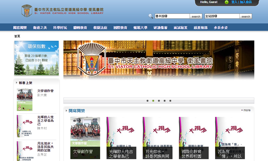This screenshot has width=268, height=161.
Task: Open 文學創作營 title link in sidebar
Action: (45, 91)
